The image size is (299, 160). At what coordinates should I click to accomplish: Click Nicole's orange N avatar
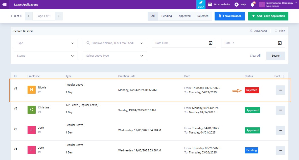click(x=31, y=90)
